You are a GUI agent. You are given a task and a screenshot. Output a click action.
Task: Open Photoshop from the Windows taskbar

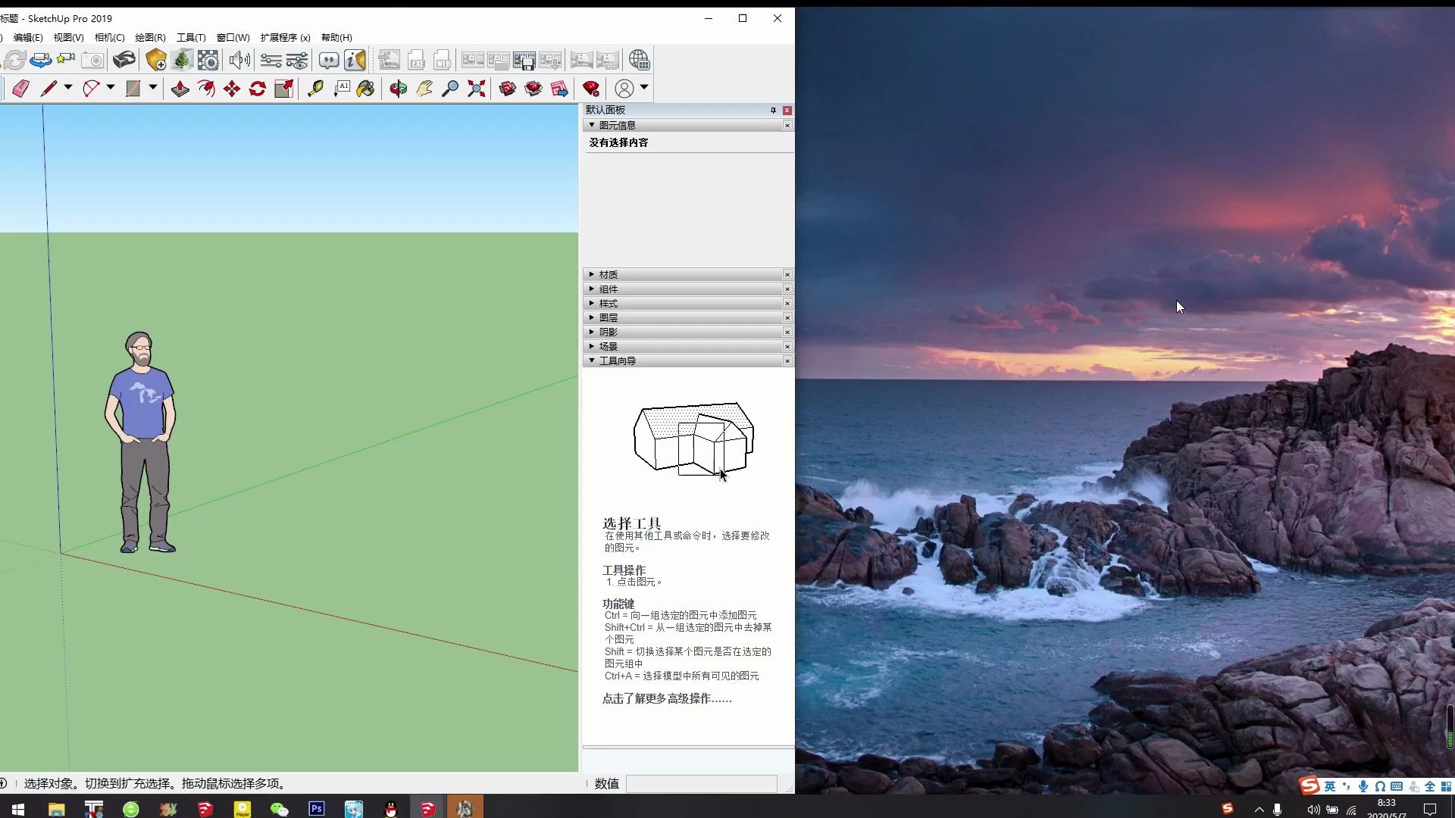pyautogui.click(x=316, y=808)
